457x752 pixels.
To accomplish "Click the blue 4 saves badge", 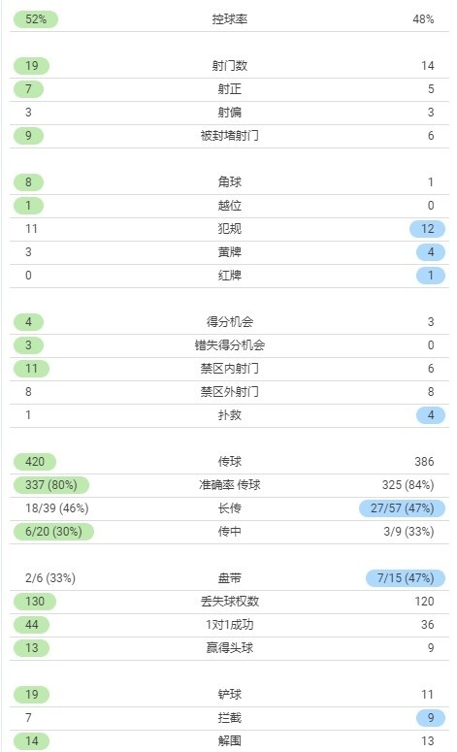I will tap(431, 415).
